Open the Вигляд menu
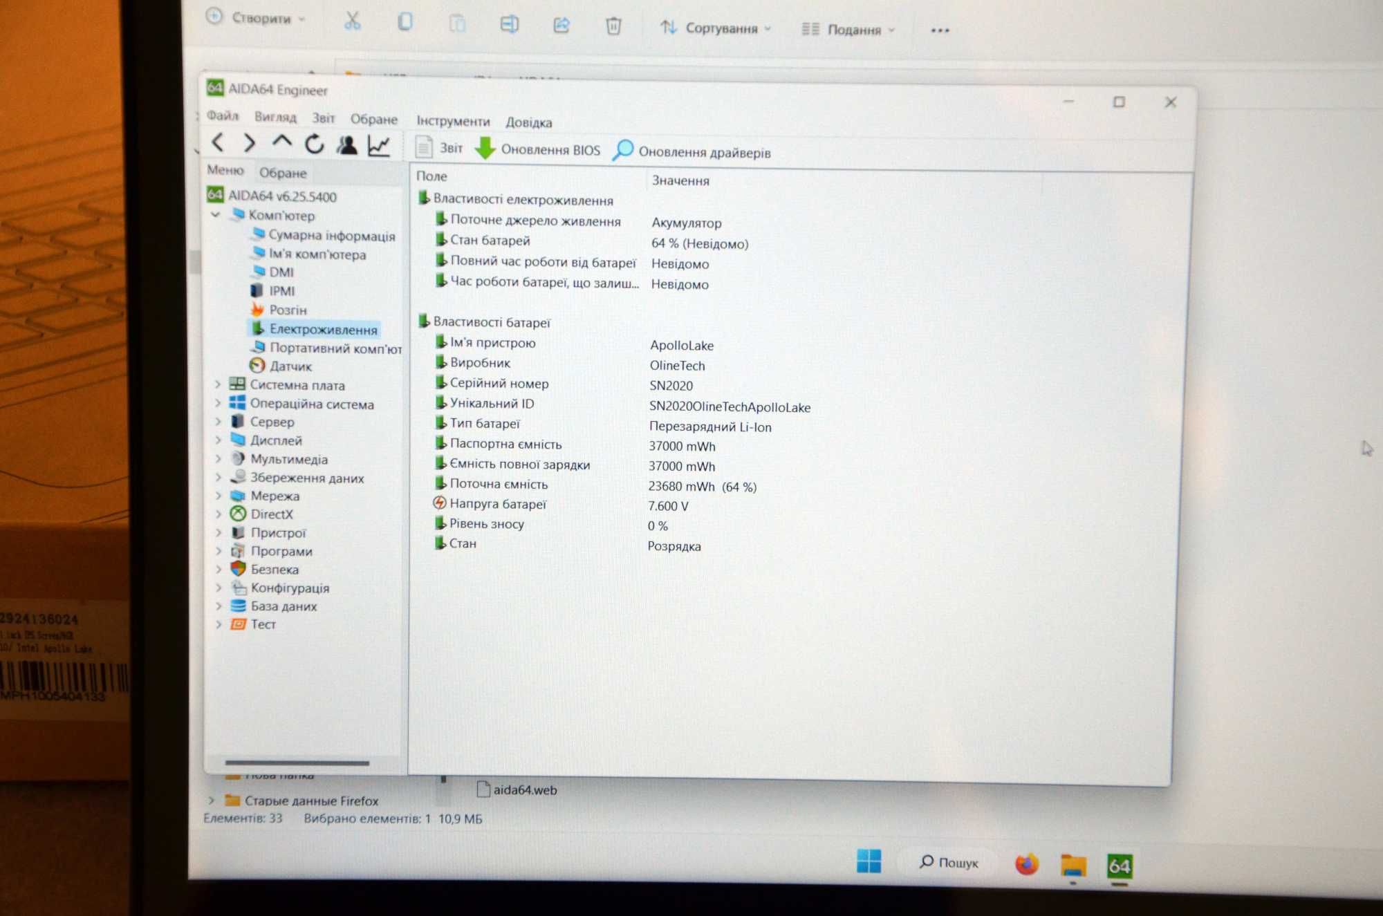The width and height of the screenshot is (1383, 916). 275,117
